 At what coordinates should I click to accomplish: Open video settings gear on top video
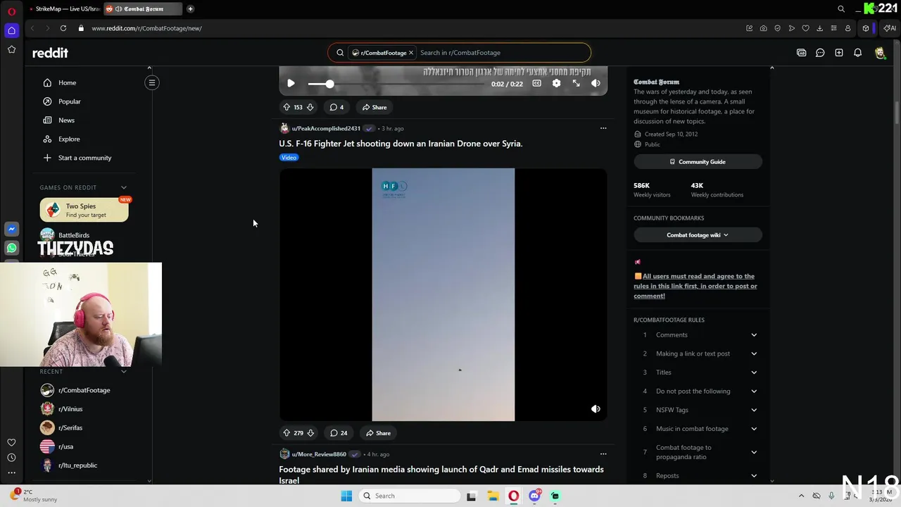point(556,83)
